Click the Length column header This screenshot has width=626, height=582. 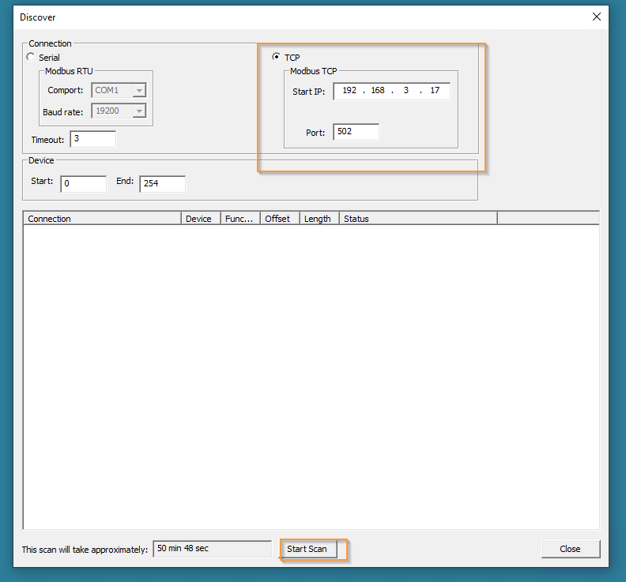(x=320, y=219)
